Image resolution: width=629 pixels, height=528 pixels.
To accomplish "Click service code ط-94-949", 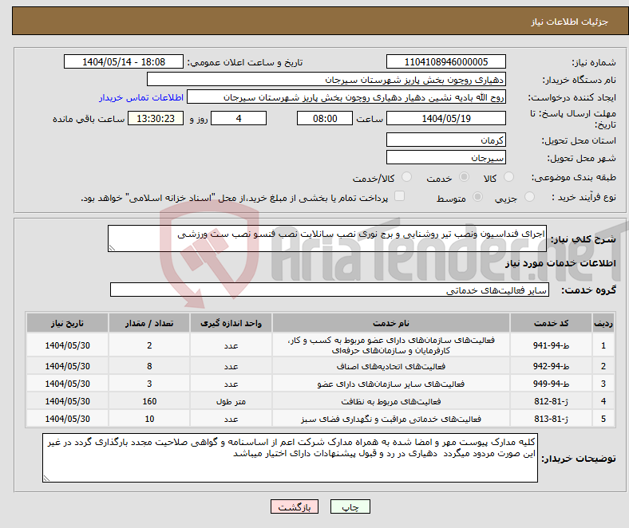I will 552,384.
